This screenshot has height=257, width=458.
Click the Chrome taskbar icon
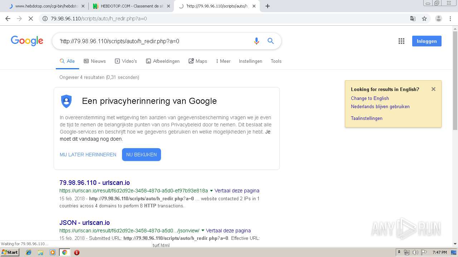64,252
